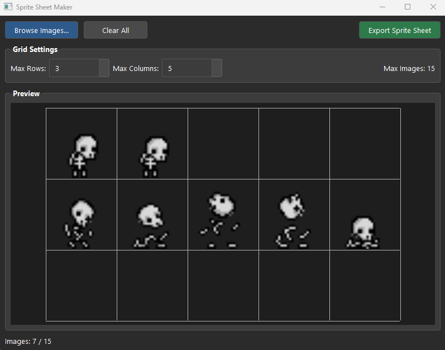Minimize the Sprite Sheet Maker window
The image size is (445, 350).
coord(382,7)
